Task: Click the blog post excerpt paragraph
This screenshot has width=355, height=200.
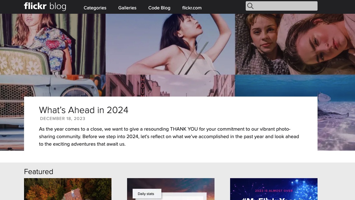Action: [169, 136]
